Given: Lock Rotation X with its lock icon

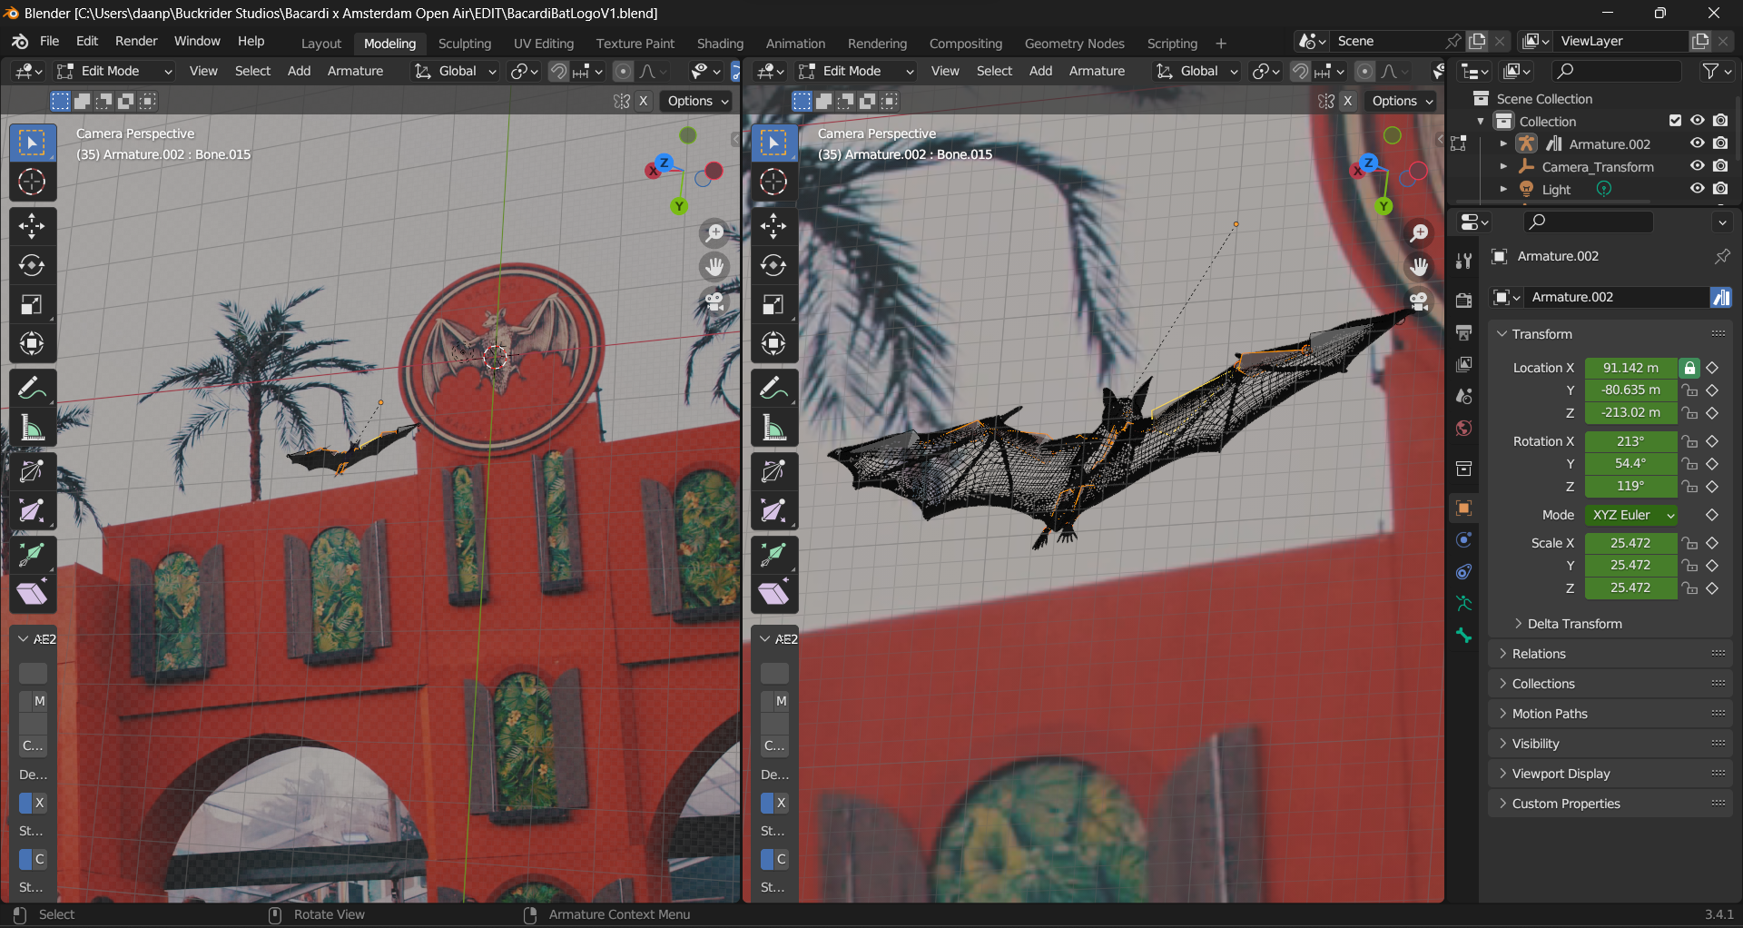Looking at the screenshot, I should coord(1689,441).
